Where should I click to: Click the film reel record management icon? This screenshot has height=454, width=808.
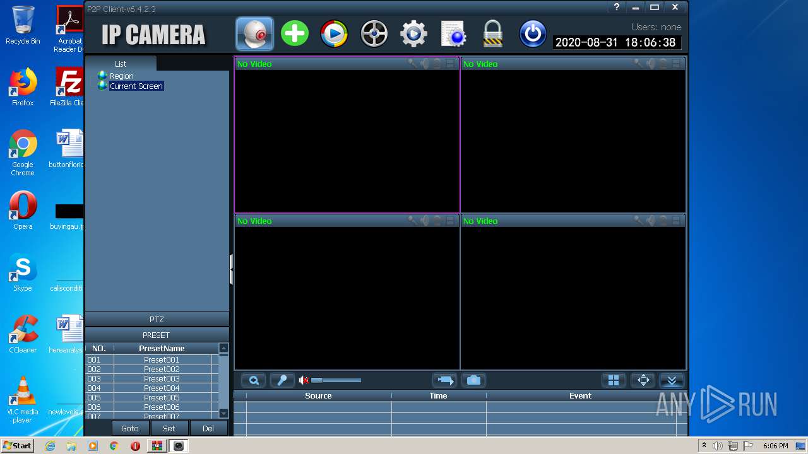374,33
